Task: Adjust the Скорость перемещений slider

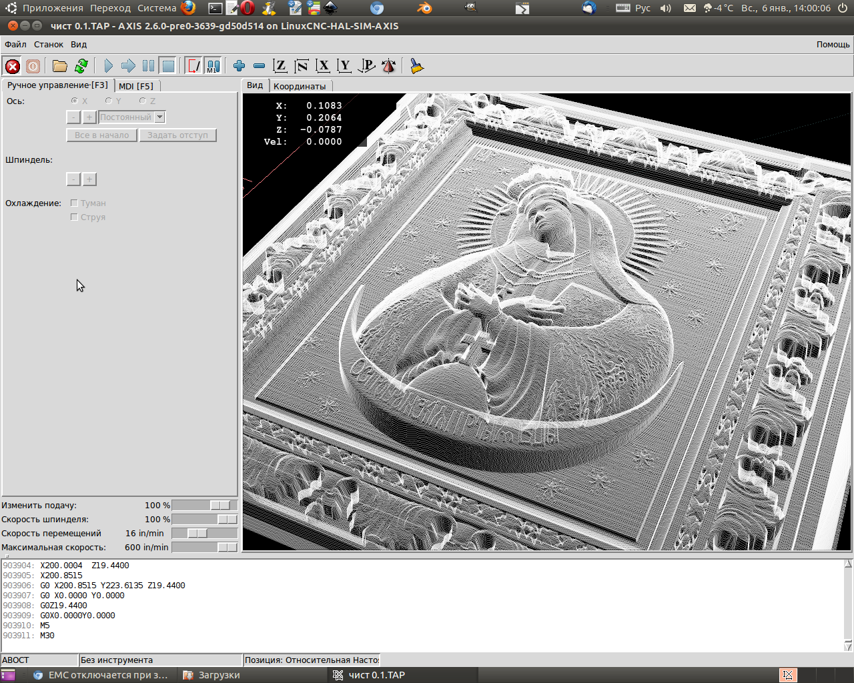Action: pos(197,534)
